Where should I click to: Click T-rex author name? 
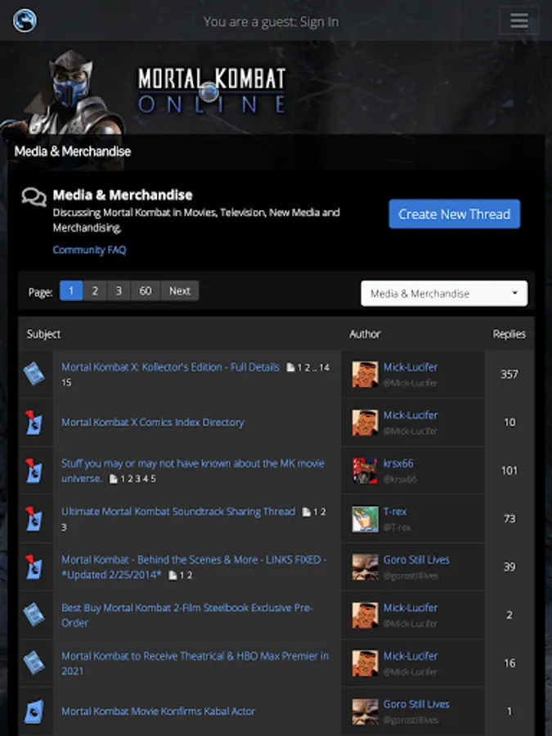[x=395, y=512]
